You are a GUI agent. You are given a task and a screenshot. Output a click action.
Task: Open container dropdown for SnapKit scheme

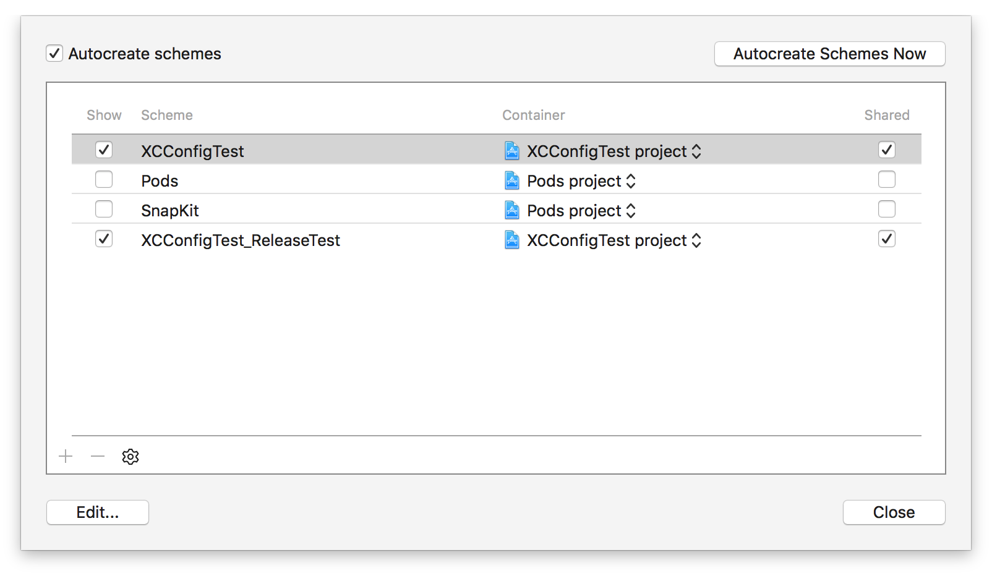point(581,211)
